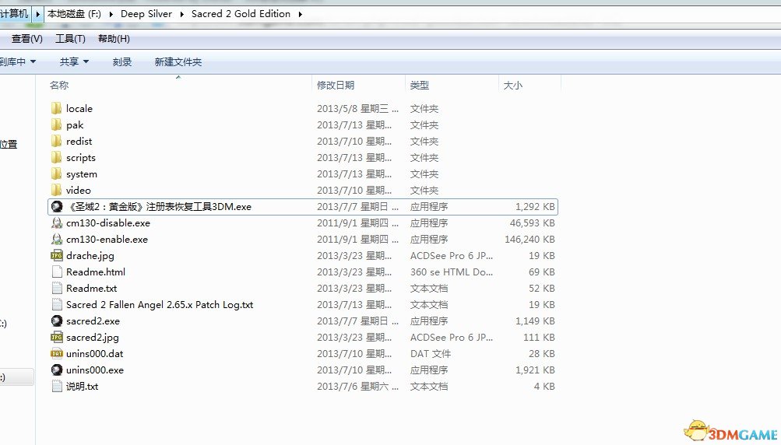Click Sacred 2 Gold Edition breadcrumb

tap(241, 14)
